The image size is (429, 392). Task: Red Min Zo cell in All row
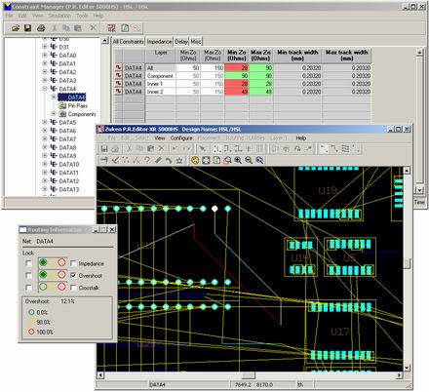click(237, 68)
